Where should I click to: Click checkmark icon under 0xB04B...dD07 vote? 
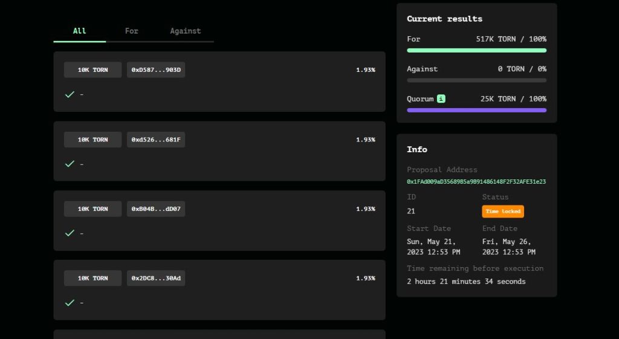coord(70,233)
